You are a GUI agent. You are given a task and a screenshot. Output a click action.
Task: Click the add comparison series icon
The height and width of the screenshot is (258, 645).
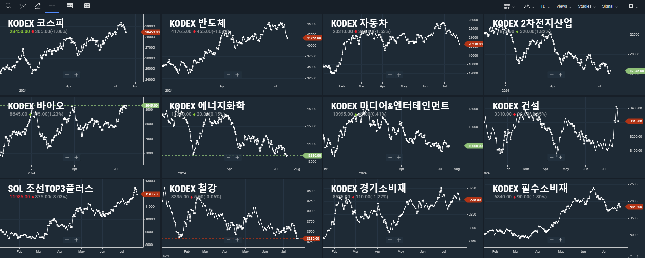pyautogui.click(x=23, y=6)
